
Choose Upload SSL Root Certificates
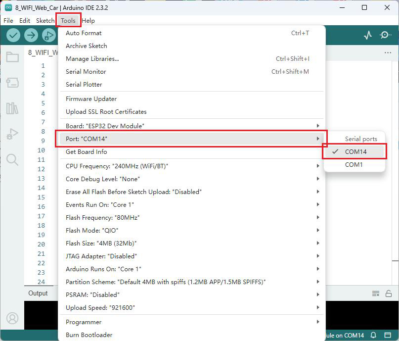click(192, 111)
